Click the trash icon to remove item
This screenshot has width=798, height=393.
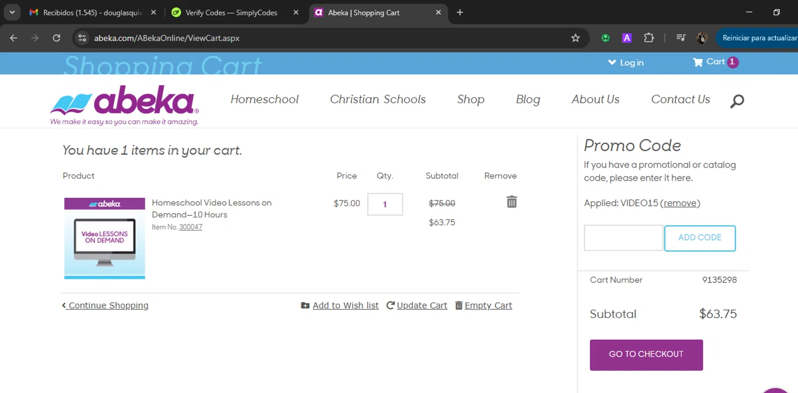coord(511,202)
